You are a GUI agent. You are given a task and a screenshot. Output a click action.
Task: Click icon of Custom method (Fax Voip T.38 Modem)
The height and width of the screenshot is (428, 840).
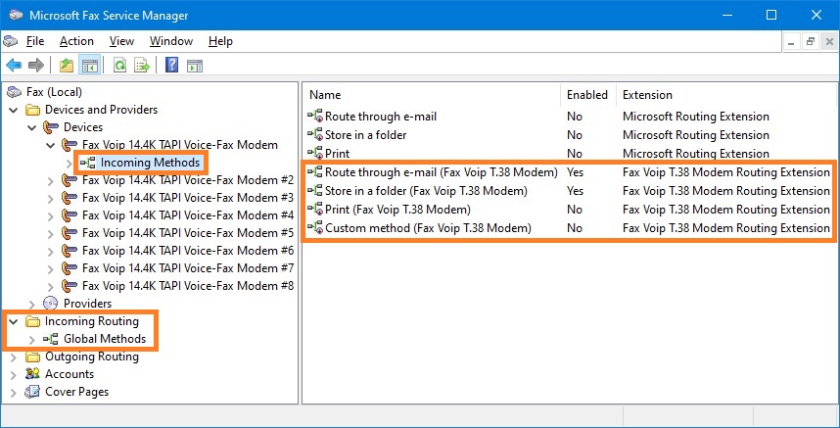click(315, 229)
